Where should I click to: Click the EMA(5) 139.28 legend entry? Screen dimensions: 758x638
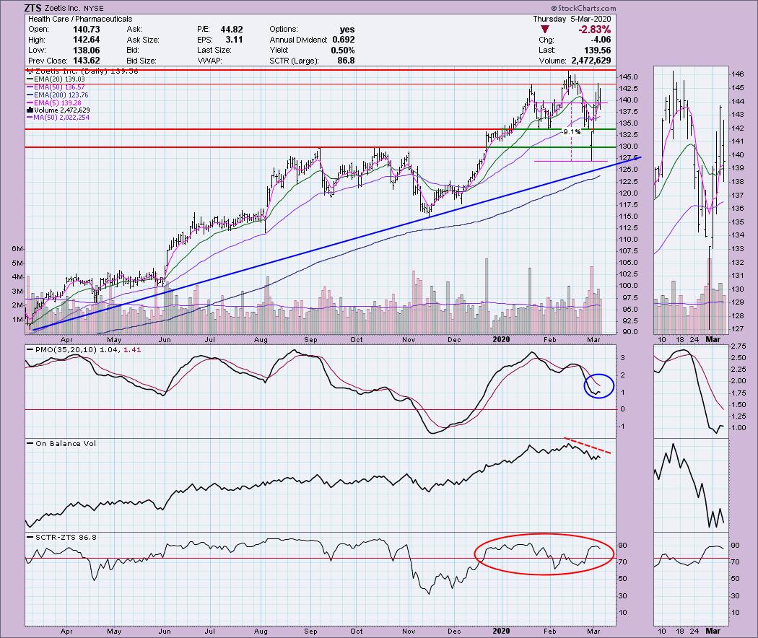pos(54,103)
